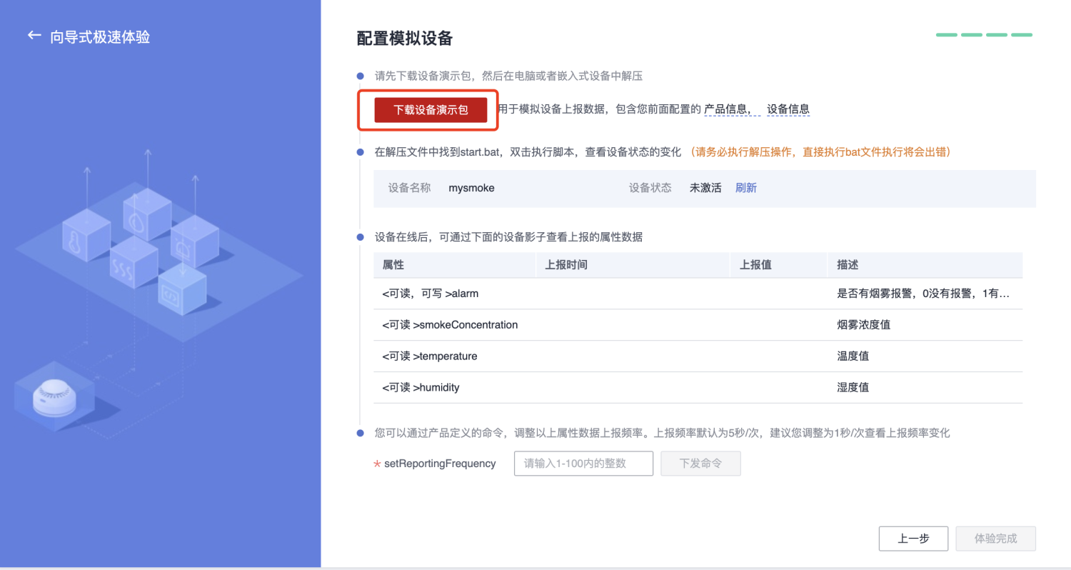Open the 产品信息 link

(x=726, y=109)
